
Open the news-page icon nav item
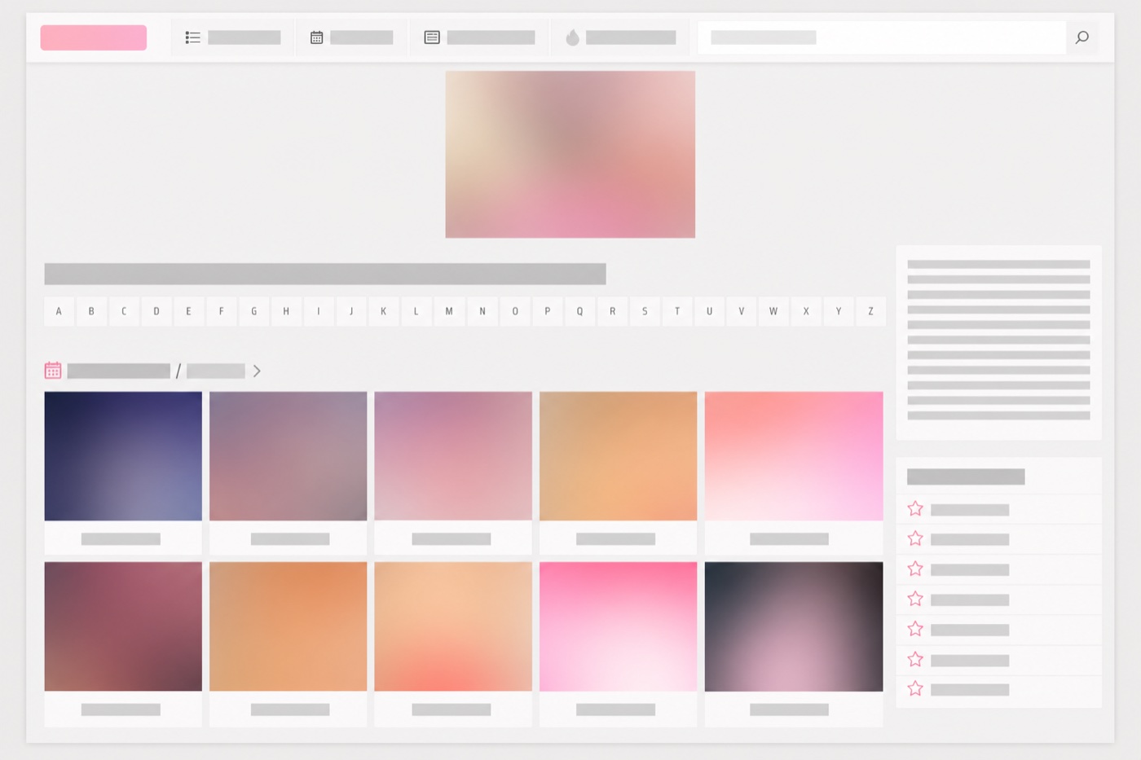click(479, 37)
